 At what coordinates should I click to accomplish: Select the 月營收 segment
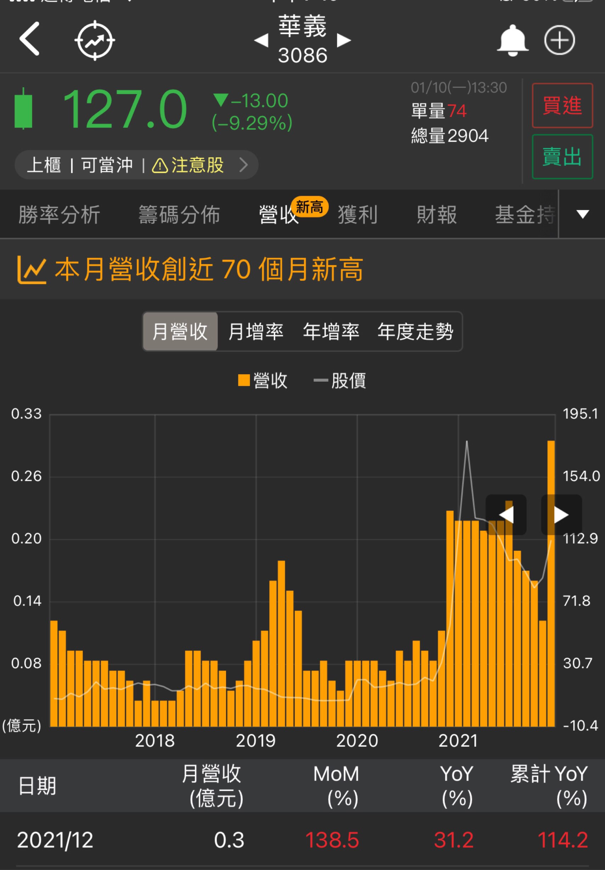click(x=180, y=332)
